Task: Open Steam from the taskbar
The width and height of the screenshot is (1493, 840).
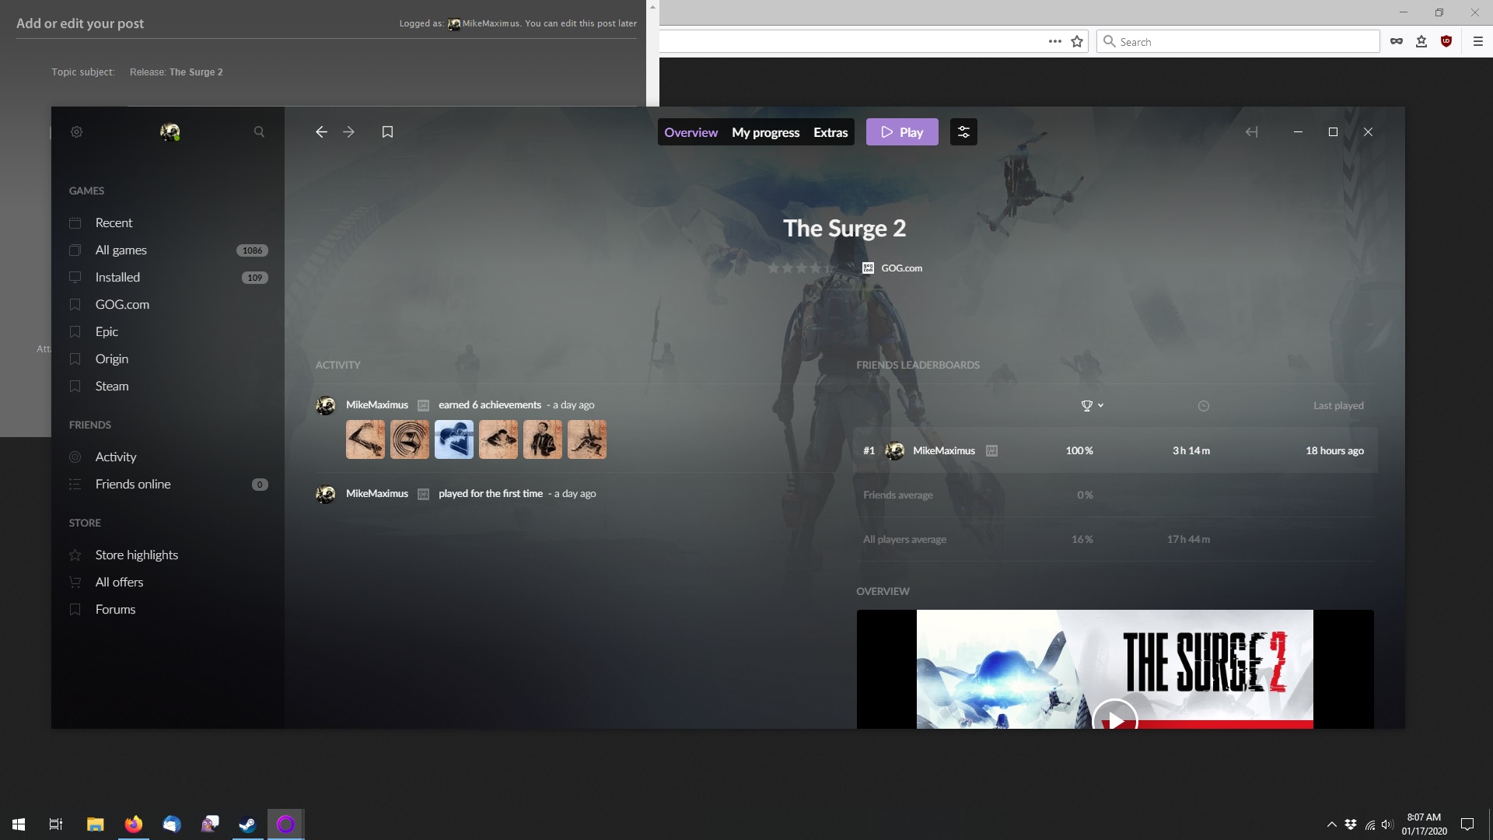Action: [247, 824]
